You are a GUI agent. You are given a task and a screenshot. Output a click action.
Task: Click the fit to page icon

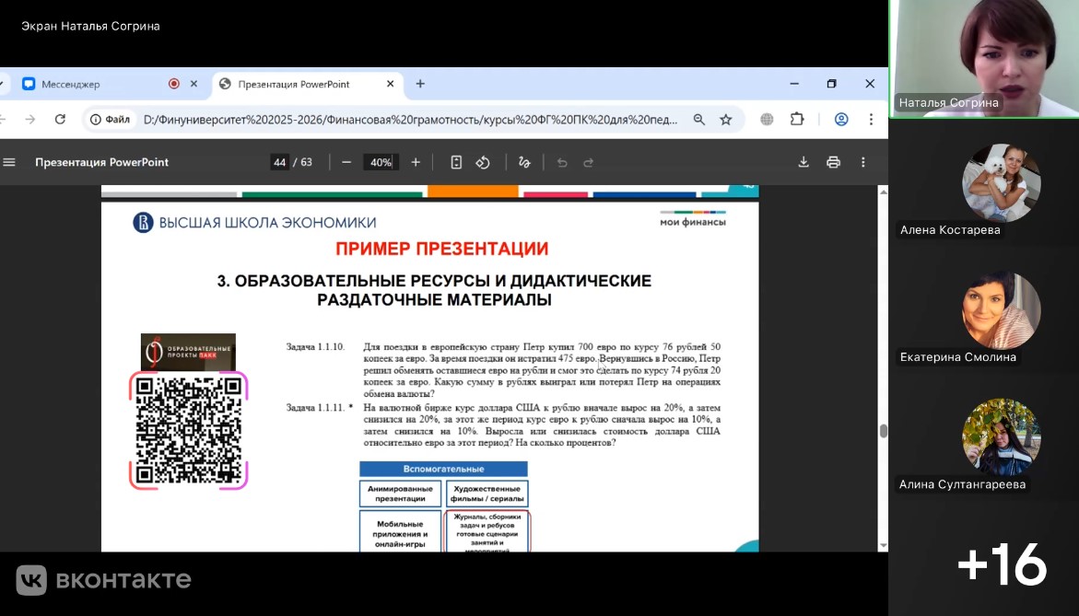click(456, 162)
